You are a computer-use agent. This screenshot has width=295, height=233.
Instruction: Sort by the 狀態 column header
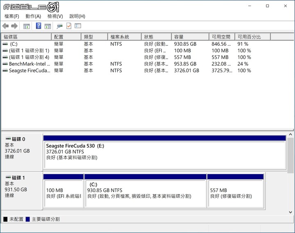157,37
